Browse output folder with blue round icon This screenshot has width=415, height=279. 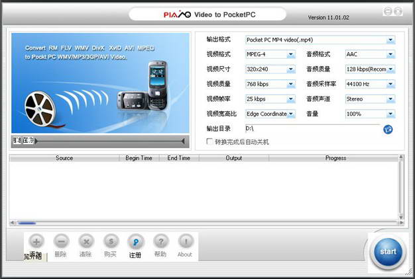(388, 130)
